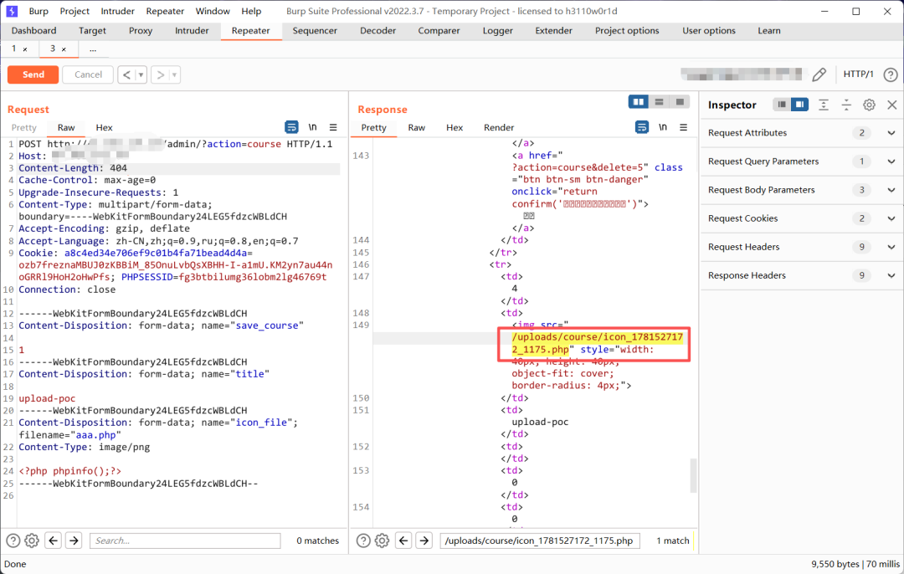Open Response search settings gear

(382, 541)
